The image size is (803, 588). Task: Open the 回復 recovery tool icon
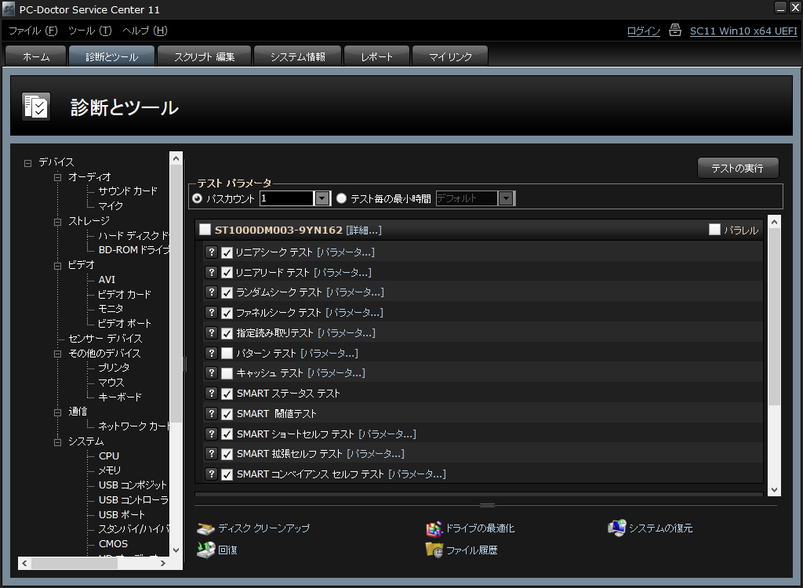tap(205, 550)
